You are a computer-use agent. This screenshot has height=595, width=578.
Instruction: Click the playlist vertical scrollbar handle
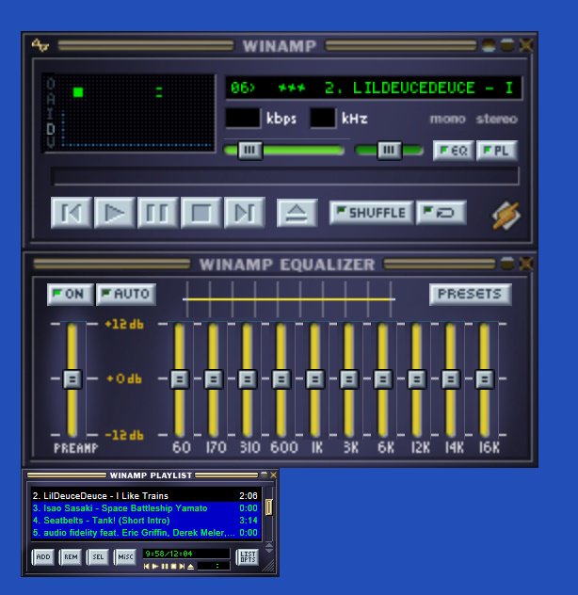pyautogui.click(x=268, y=507)
